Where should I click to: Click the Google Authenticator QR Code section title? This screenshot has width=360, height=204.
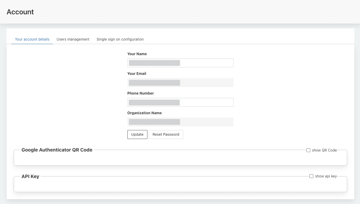point(57,150)
